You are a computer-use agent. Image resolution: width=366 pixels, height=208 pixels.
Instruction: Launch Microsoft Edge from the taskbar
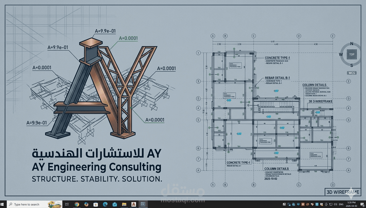[105, 204]
